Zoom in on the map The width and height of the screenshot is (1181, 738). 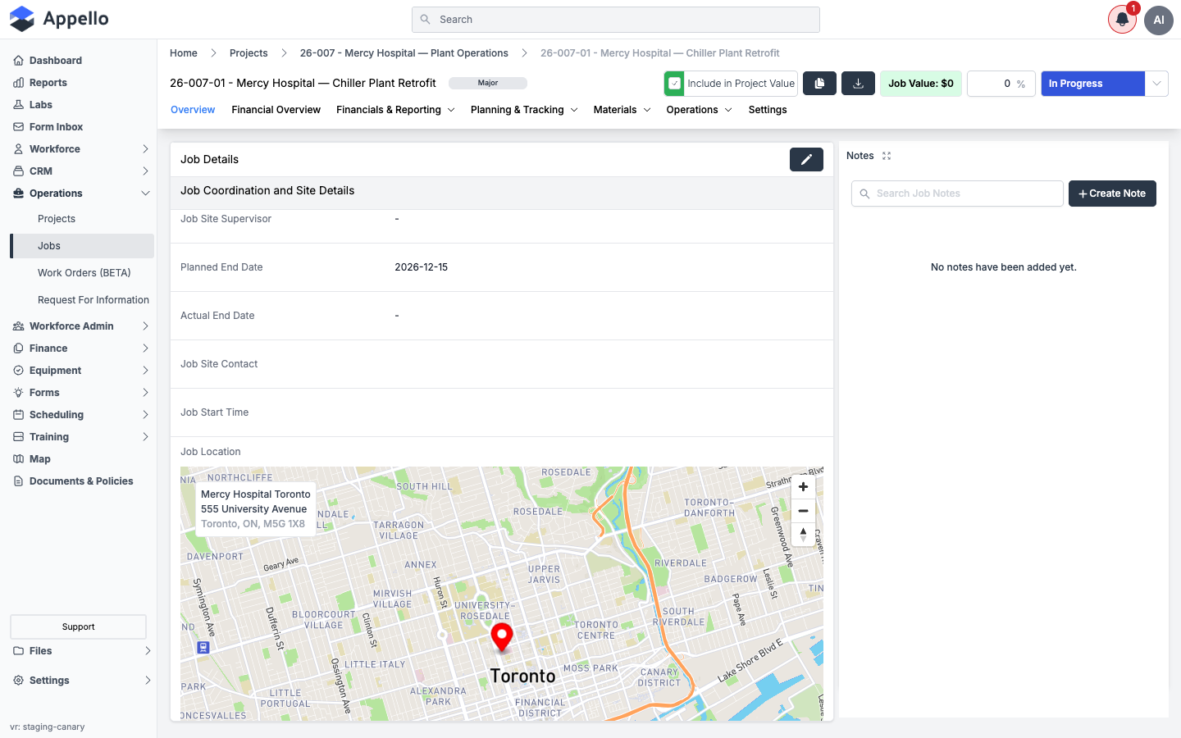(x=803, y=487)
